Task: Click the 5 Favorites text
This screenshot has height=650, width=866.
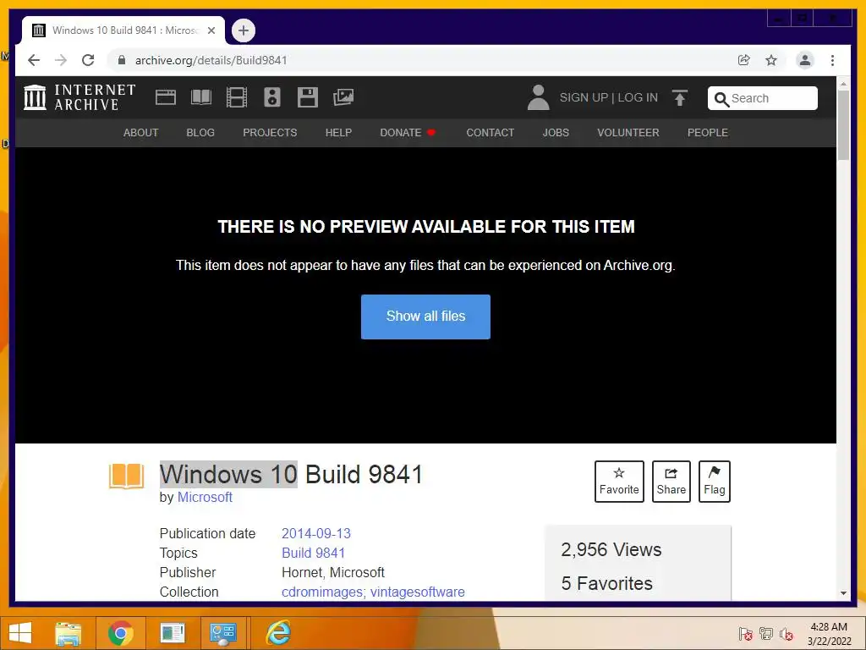Action: (606, 583)
